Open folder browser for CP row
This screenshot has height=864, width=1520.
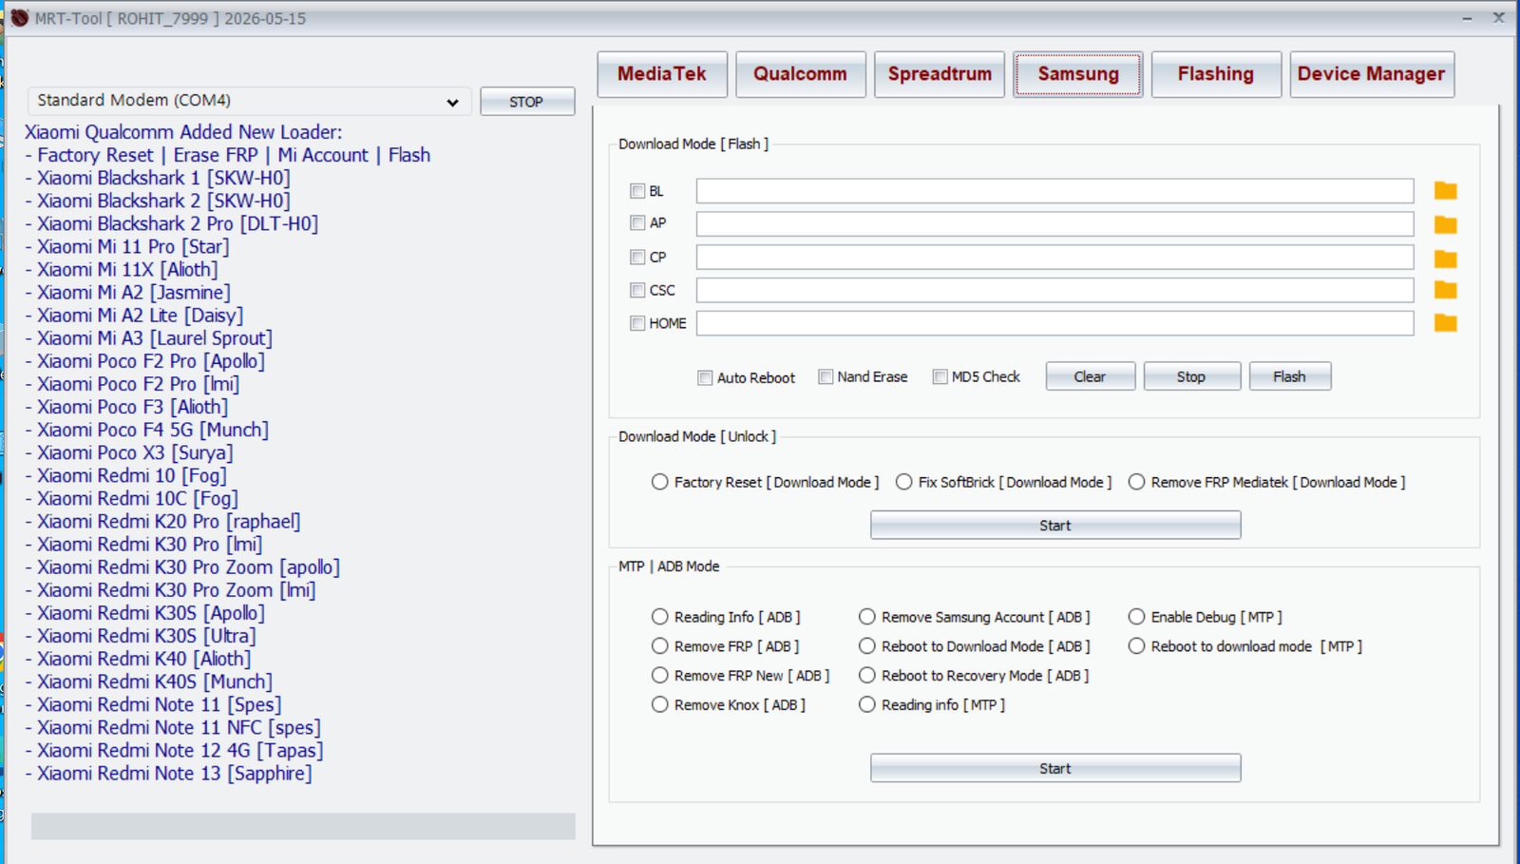(x=1445, y=259)
